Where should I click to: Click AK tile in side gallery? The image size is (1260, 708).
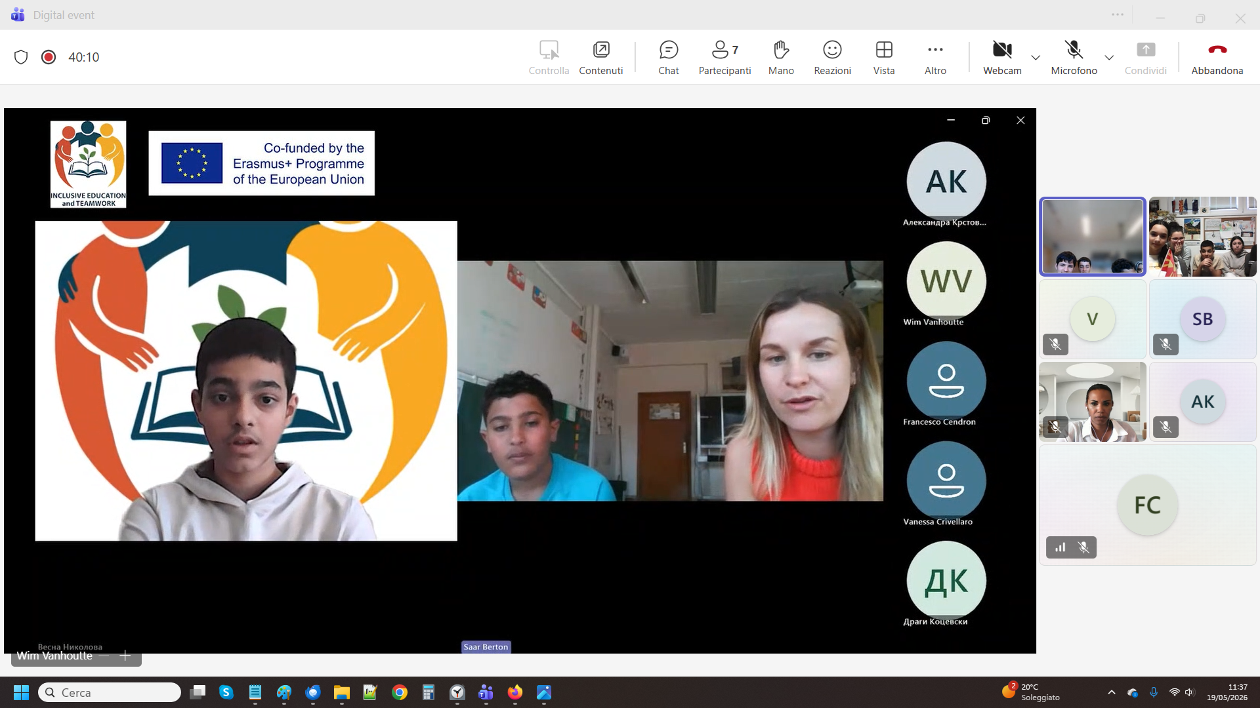point(1202,402)
